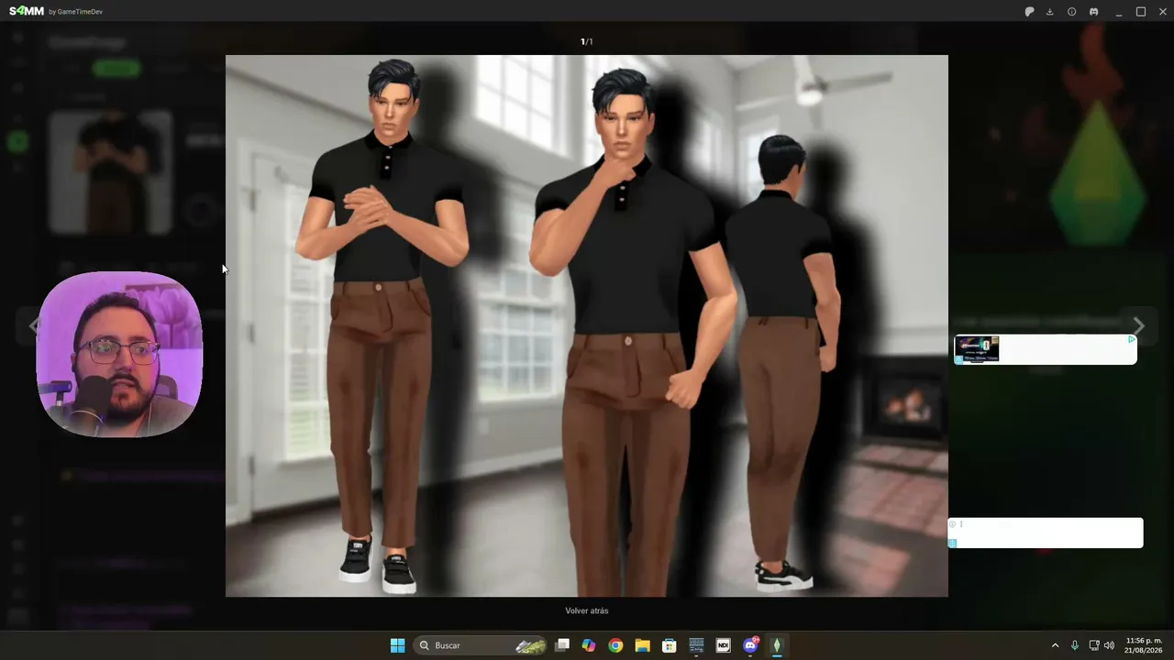The image size is (1174, 660).
Task: Open the Patreon icon in S4MM title bar
Action: [1029, 12]
